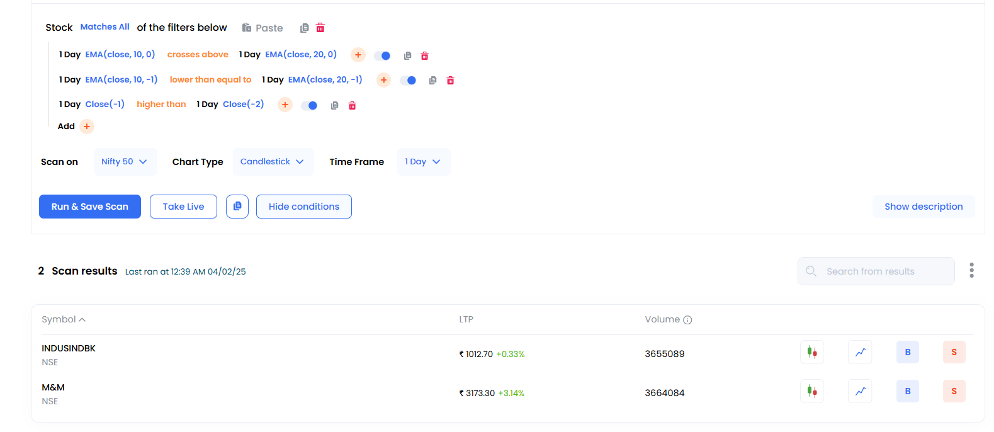Open candlestick chart for M&M
Screen dimensions: 994x432
pyautogui.click(x=812, y=392)
